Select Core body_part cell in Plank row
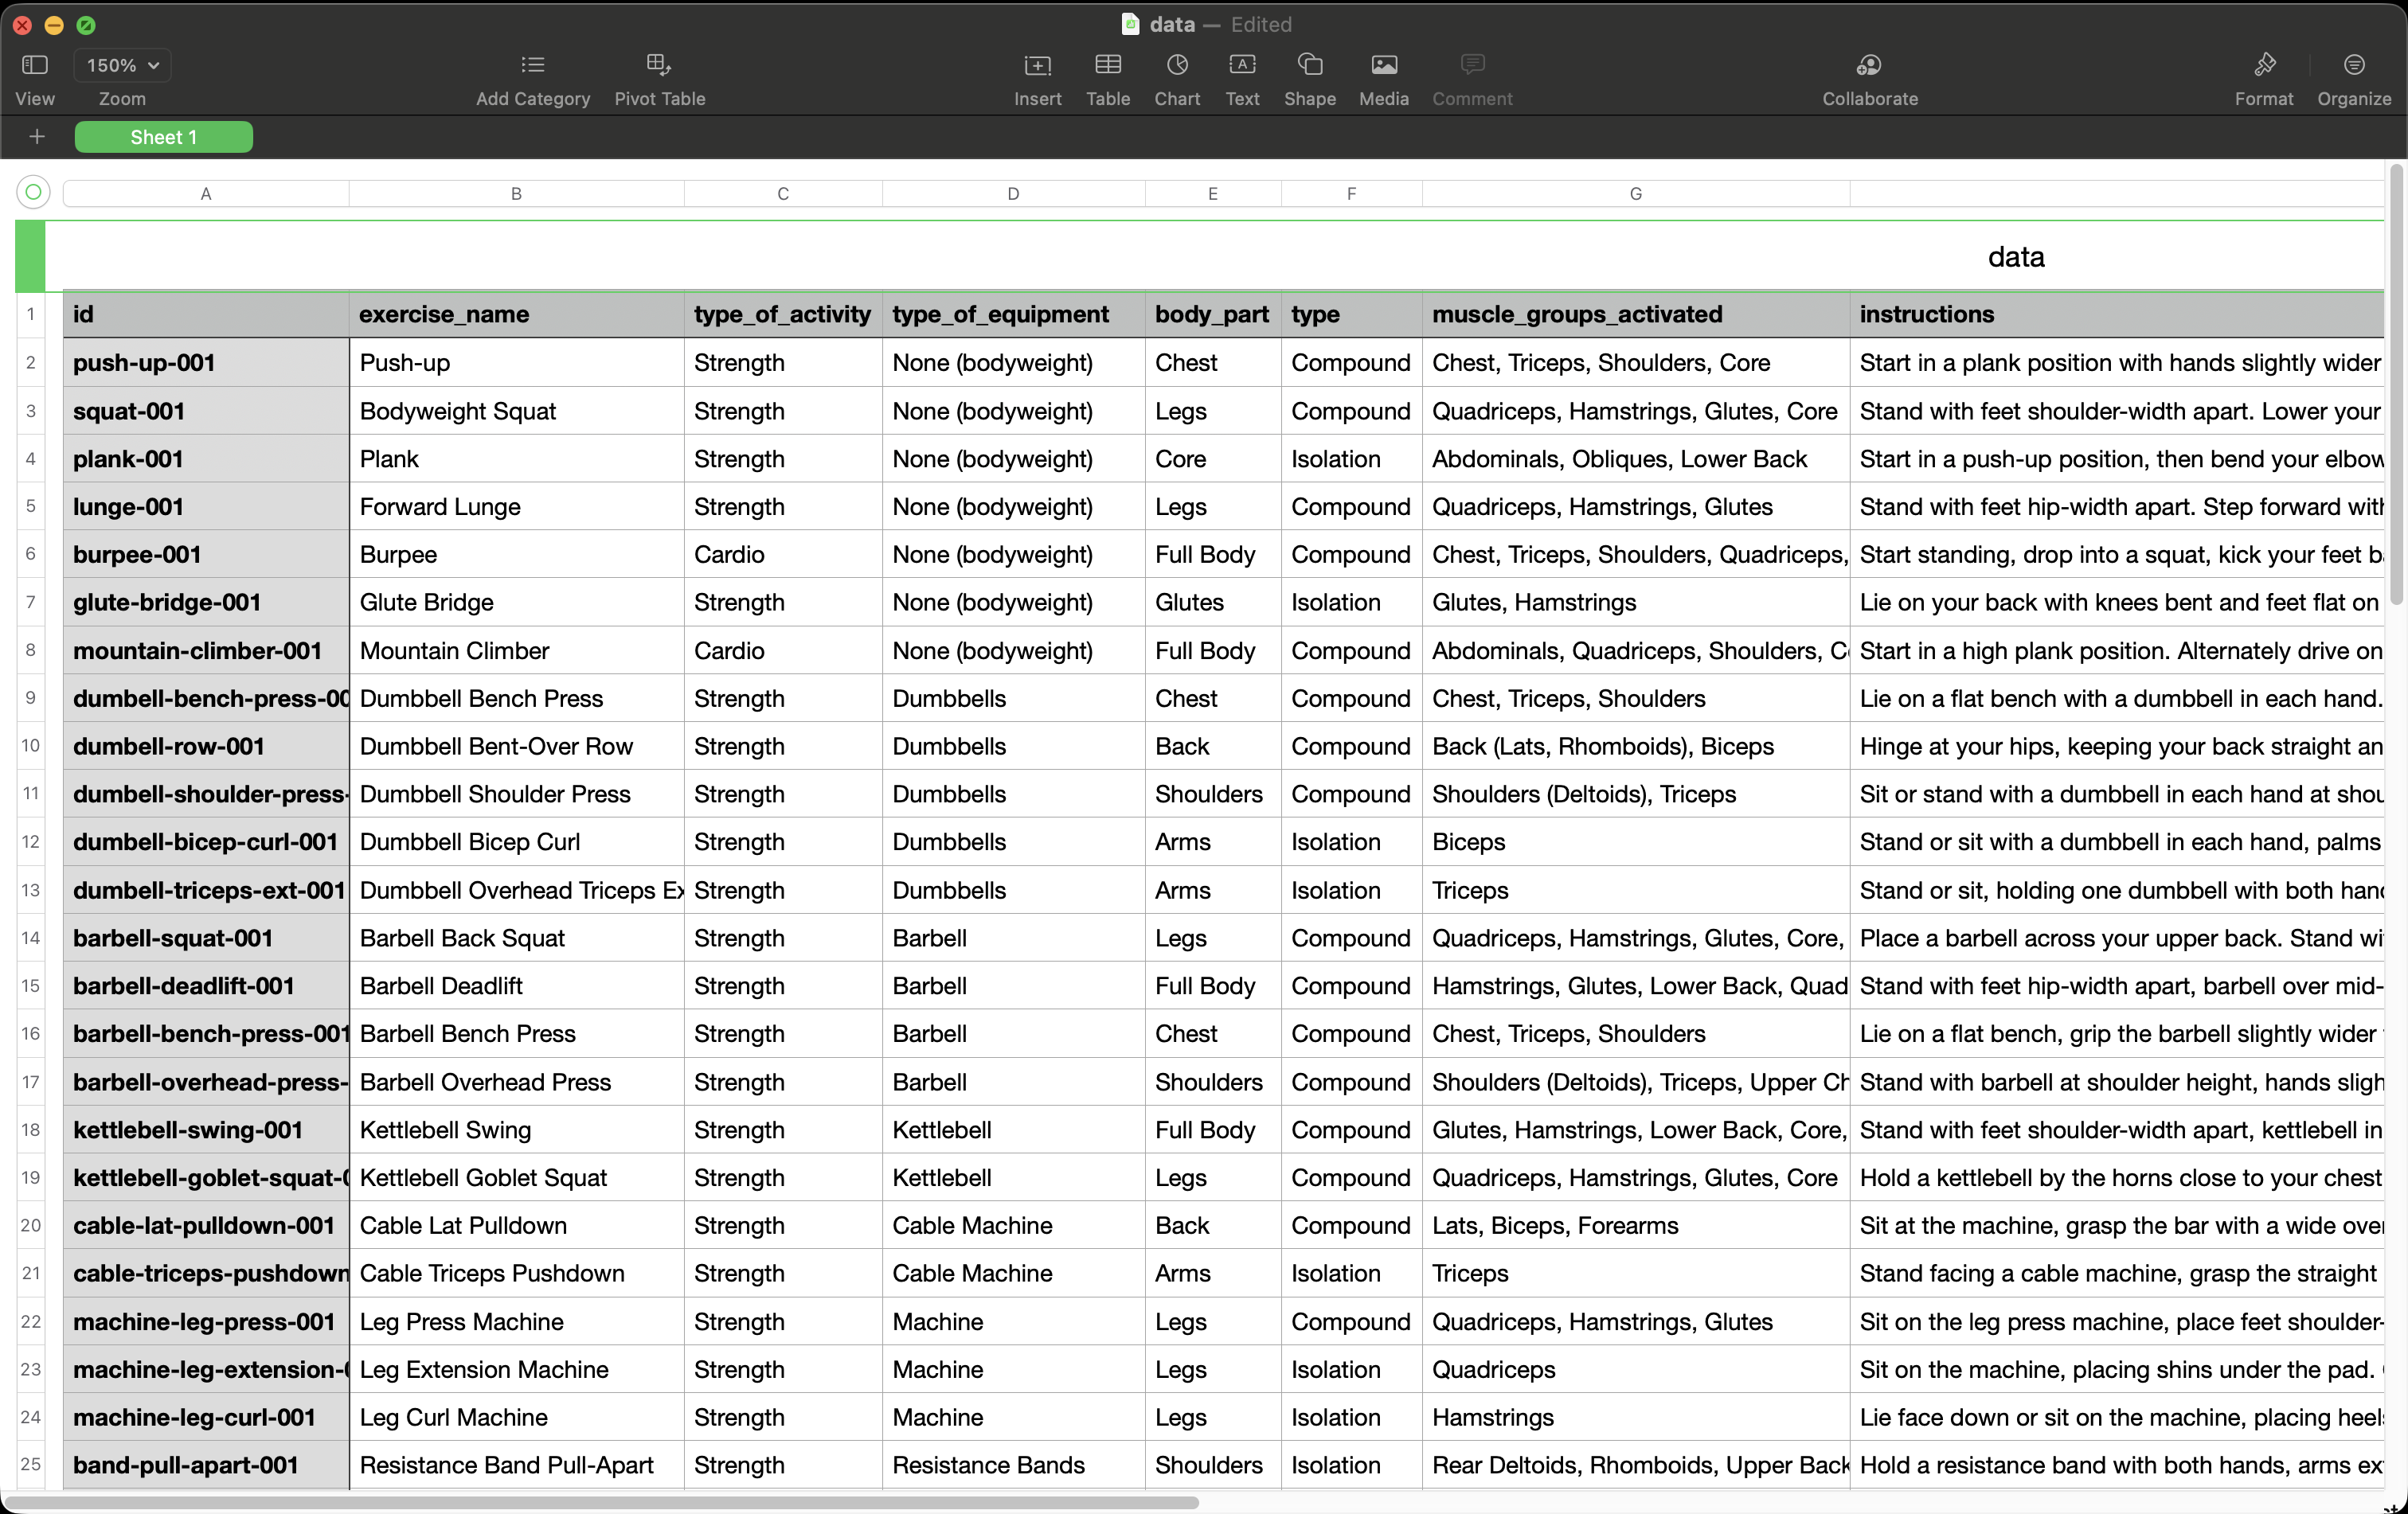Screen dimensions: 2408x1514 point(1213,458)
